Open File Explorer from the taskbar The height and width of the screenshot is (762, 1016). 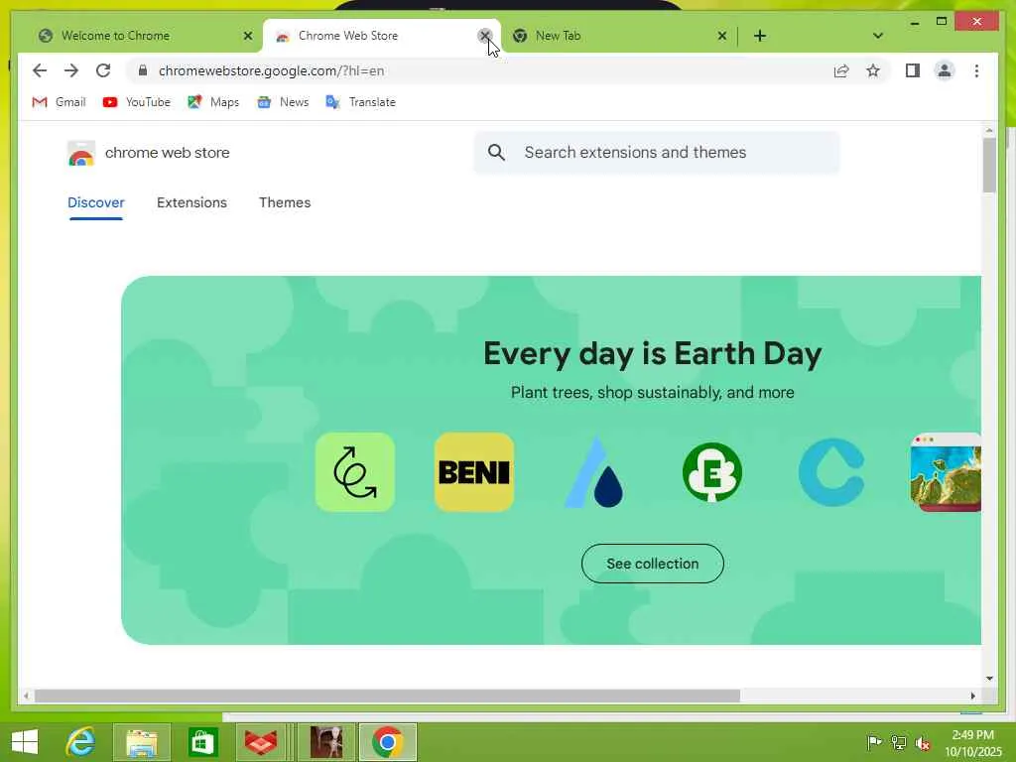point(142,742)
